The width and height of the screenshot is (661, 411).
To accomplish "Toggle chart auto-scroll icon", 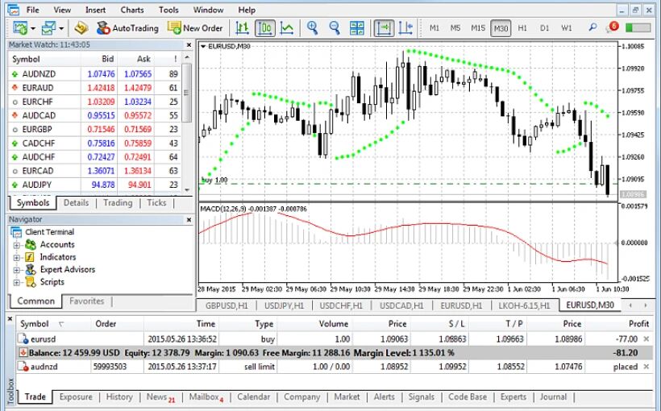I will pyautogui.click(x=385, y=28).
